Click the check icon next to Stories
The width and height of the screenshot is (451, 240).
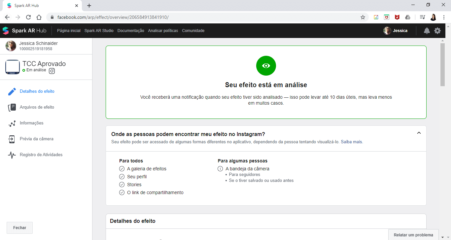pyautogui.click(x=122, y=185)
